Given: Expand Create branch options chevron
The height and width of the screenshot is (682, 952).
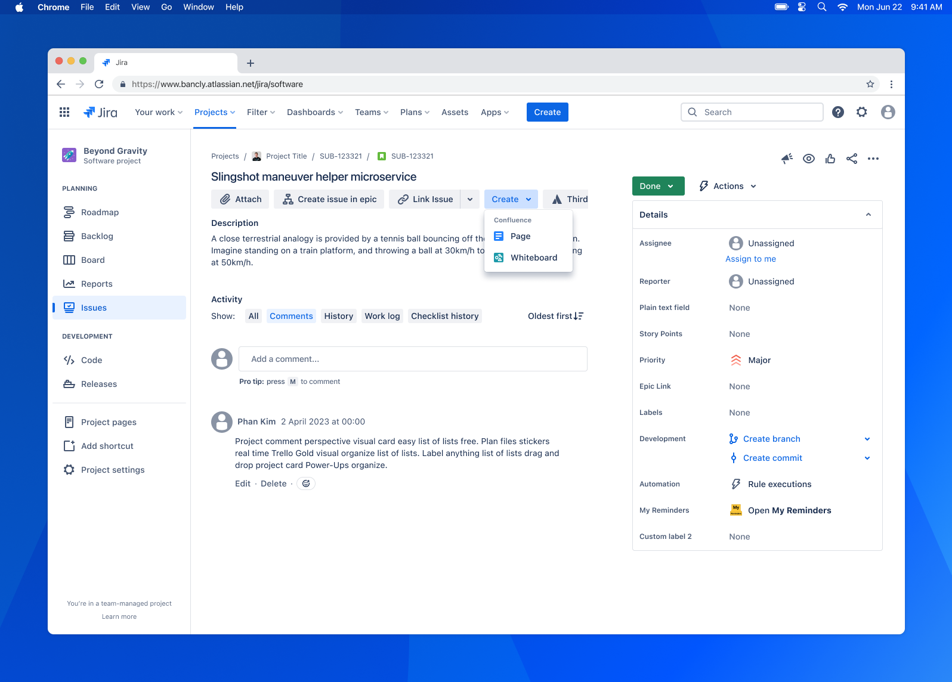Looking at the screenshot, I should coord(867,439).
